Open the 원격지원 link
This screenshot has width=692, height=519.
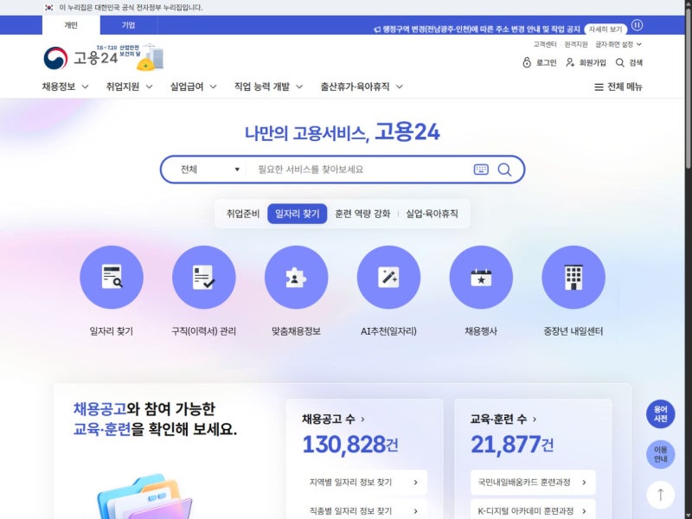(x=576, y=44)
